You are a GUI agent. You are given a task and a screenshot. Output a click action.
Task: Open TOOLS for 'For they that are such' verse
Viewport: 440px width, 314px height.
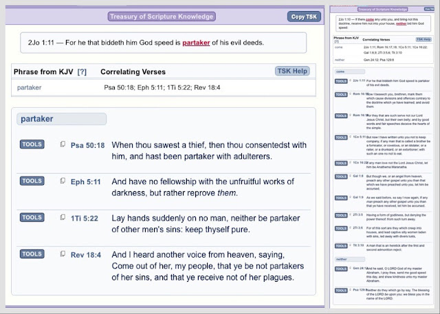coord(341,116)
